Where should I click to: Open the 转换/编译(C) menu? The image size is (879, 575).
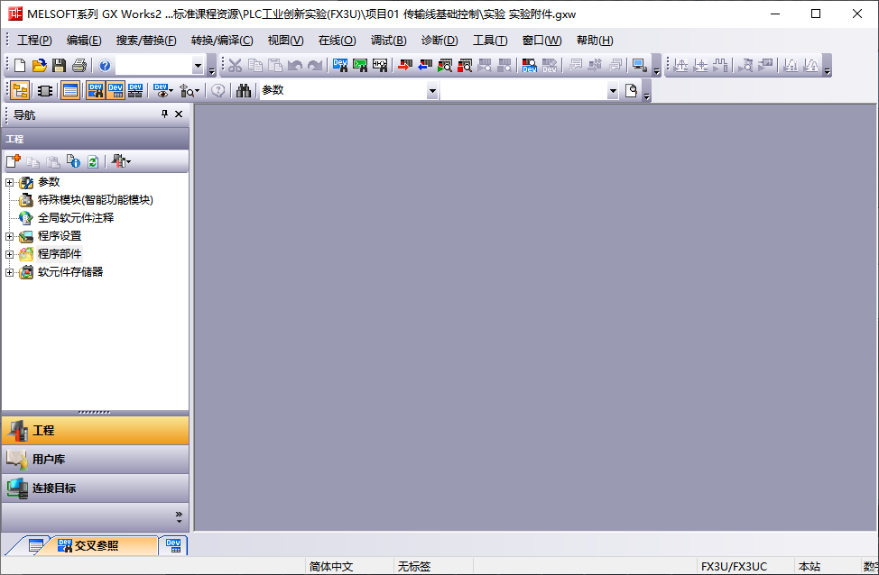pyautogui.click(x=222, y=41)
